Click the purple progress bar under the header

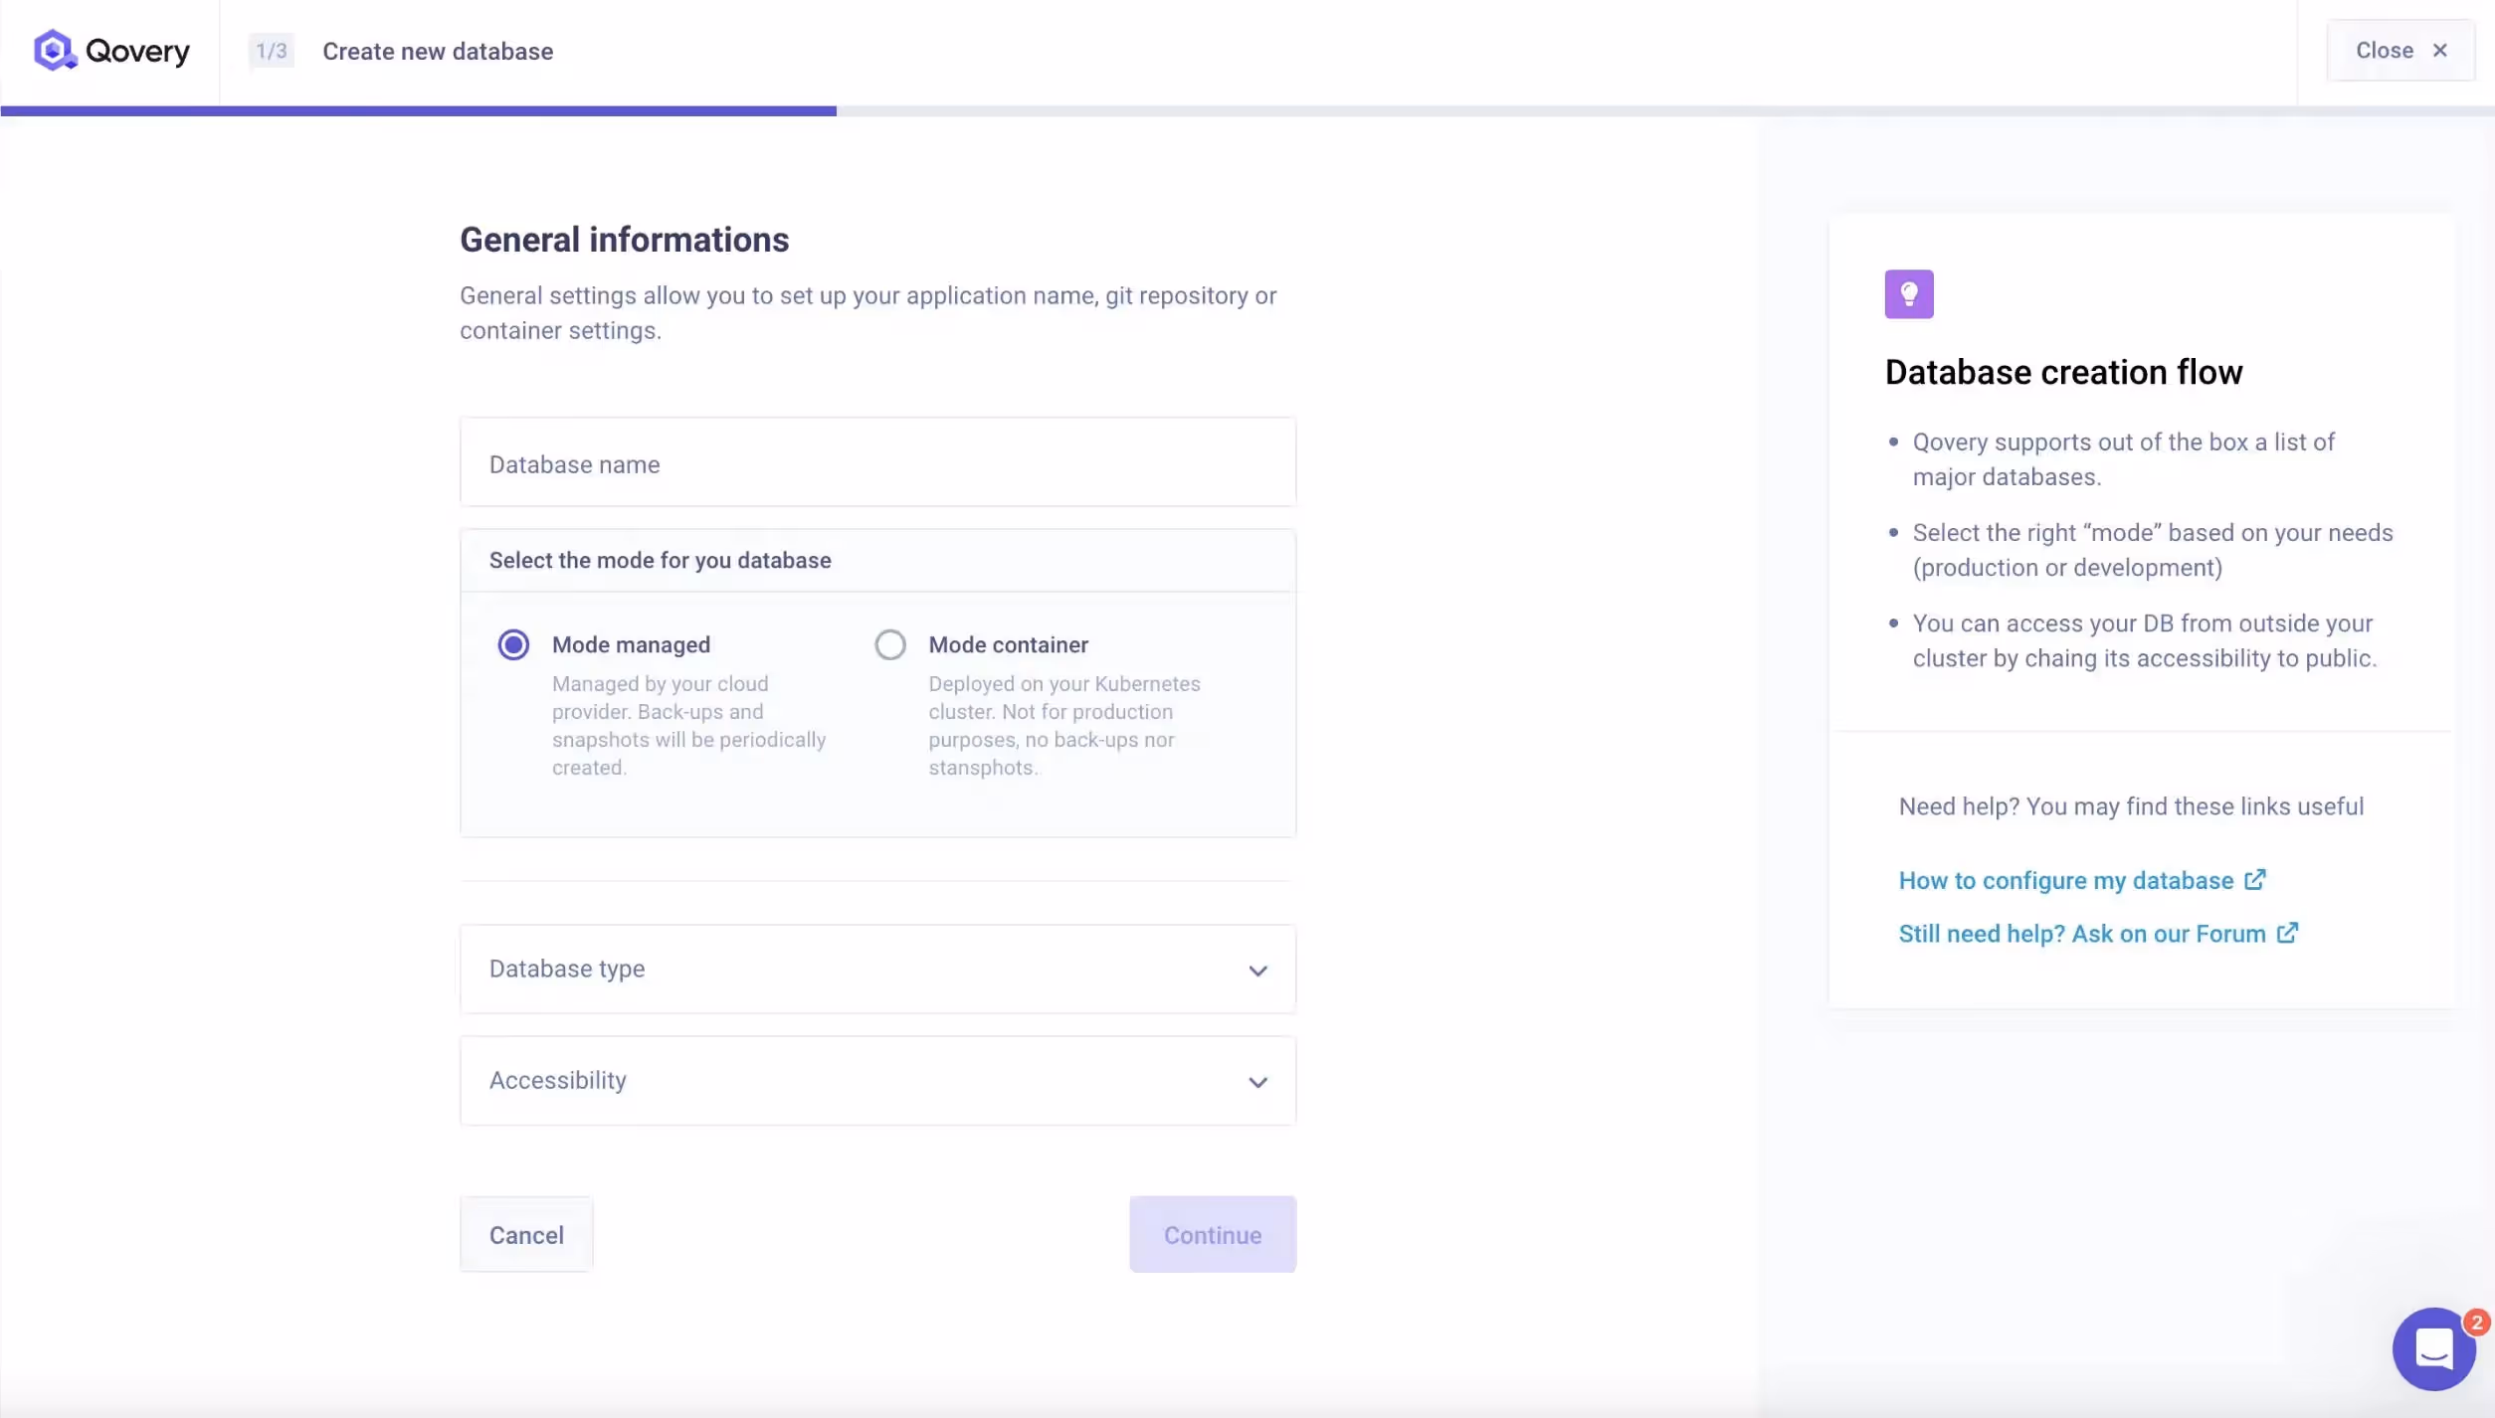coord(418,110)
